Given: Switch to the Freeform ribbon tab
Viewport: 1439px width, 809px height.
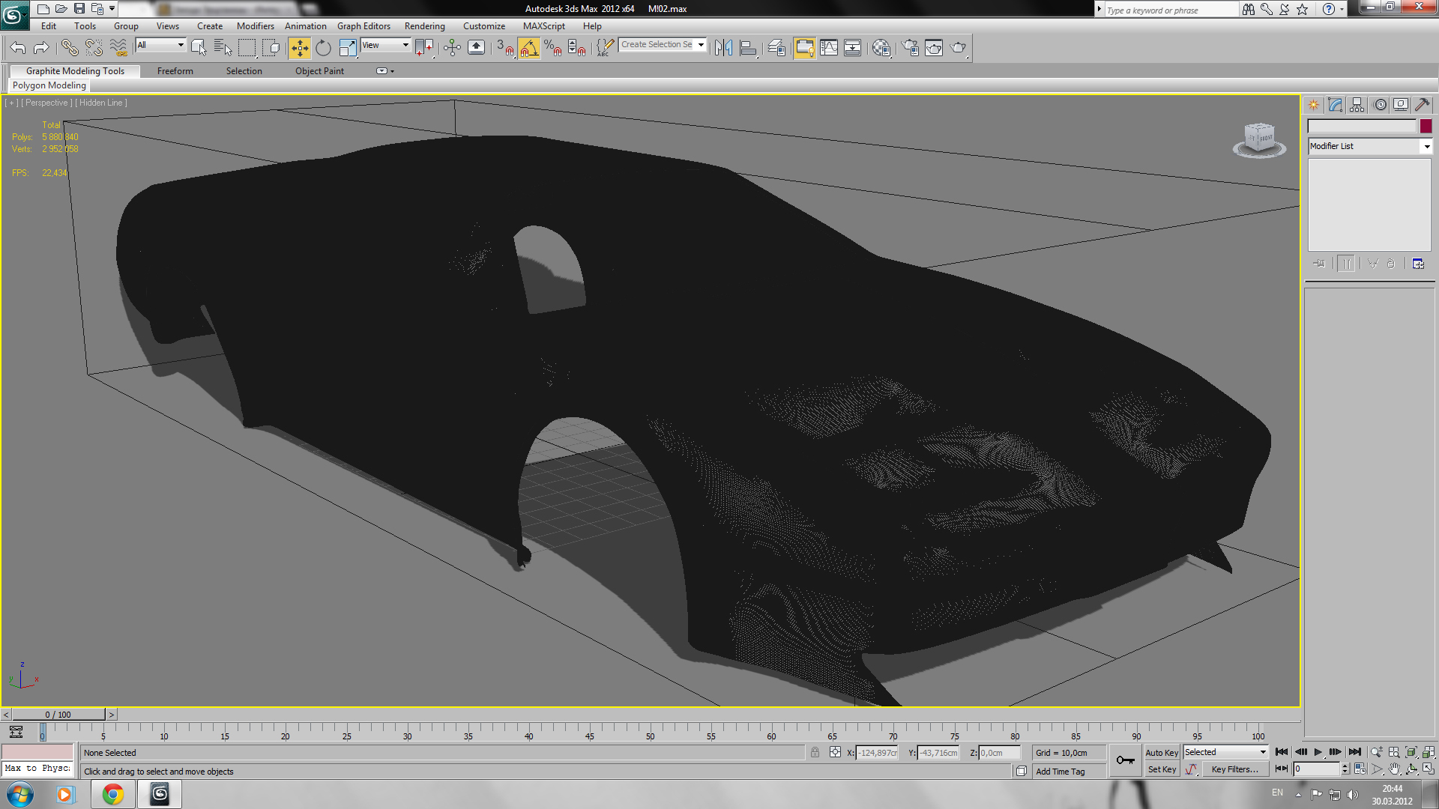Looking at the screenshot, I should coord(175,71).
